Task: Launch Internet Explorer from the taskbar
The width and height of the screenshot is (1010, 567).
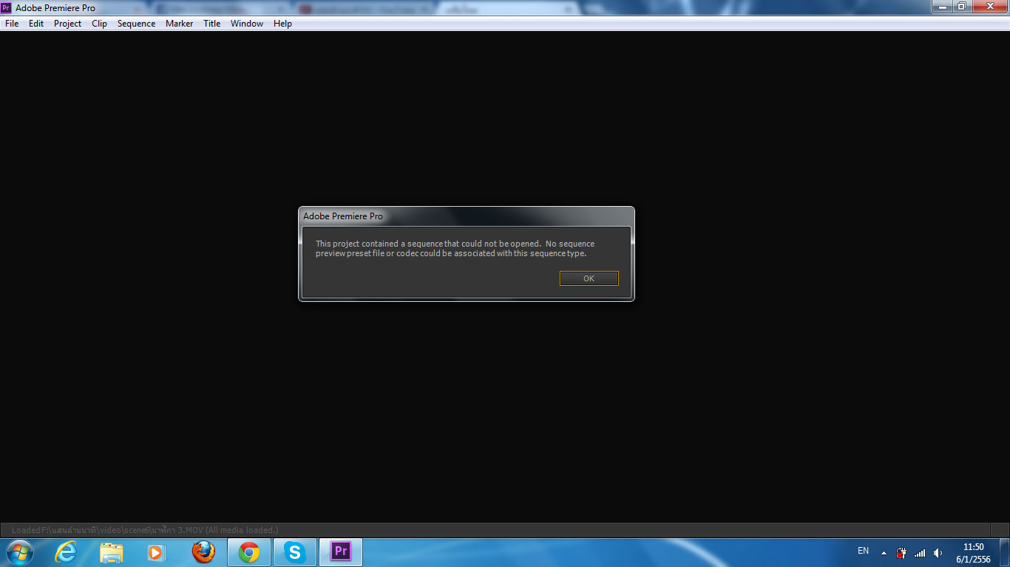Action: (x=65, y=552)
